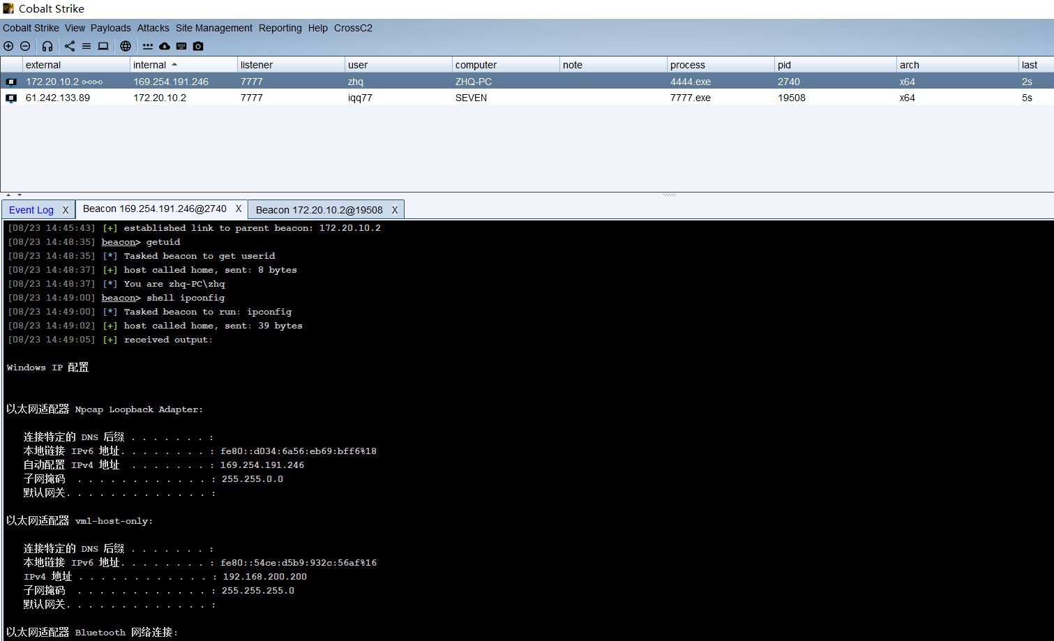Open the web globe icon in toolbar

coord(126,46)
